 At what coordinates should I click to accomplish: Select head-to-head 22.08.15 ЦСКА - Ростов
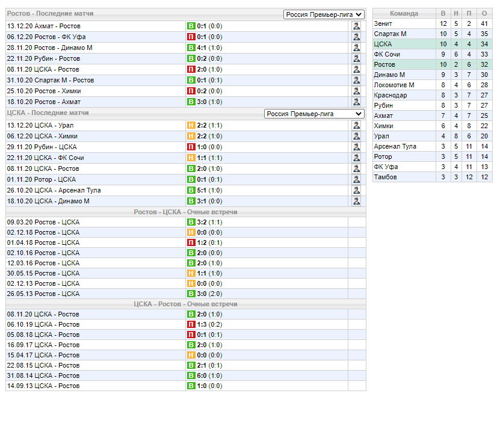click(x=43, y=365)
